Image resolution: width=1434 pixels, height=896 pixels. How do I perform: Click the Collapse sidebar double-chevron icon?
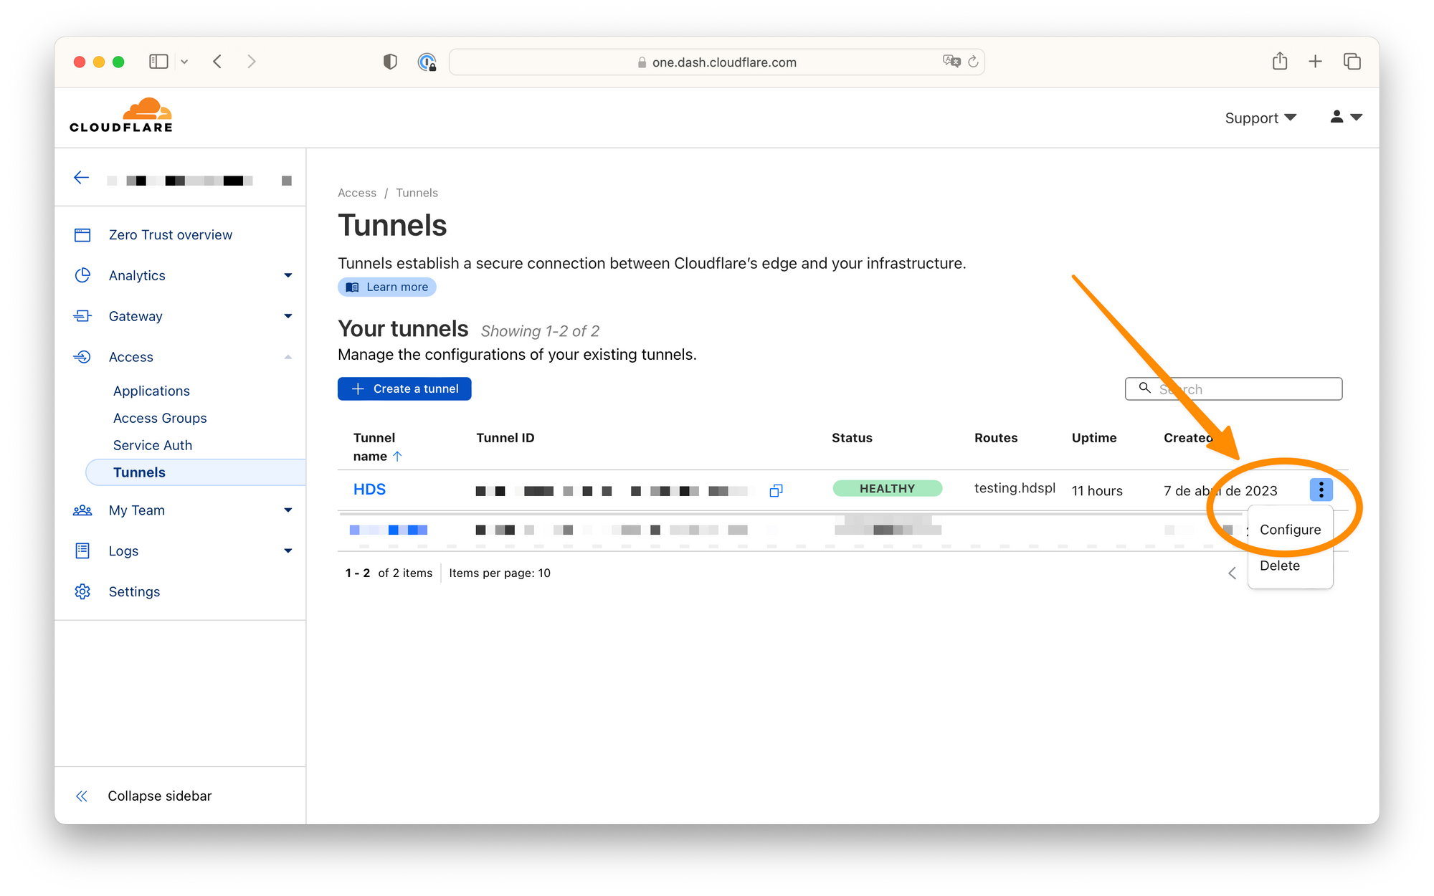pyautogui.click(x=82, y=796)
